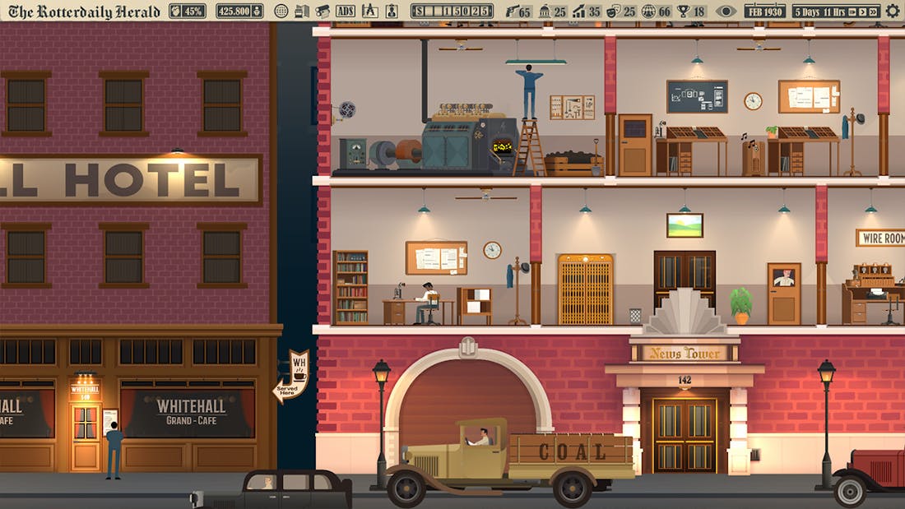This screenshot has height=509, width=905.
Task: Open the FEB 1930 calendar display
Action: click(765, 11)
